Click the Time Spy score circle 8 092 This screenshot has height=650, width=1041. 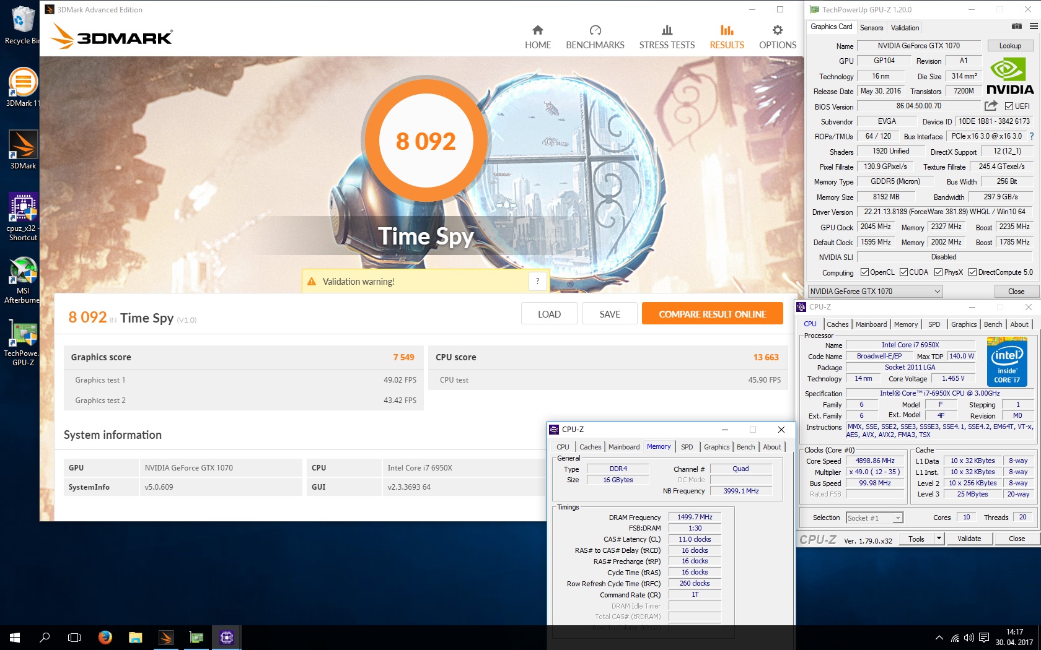pos(426,141)
